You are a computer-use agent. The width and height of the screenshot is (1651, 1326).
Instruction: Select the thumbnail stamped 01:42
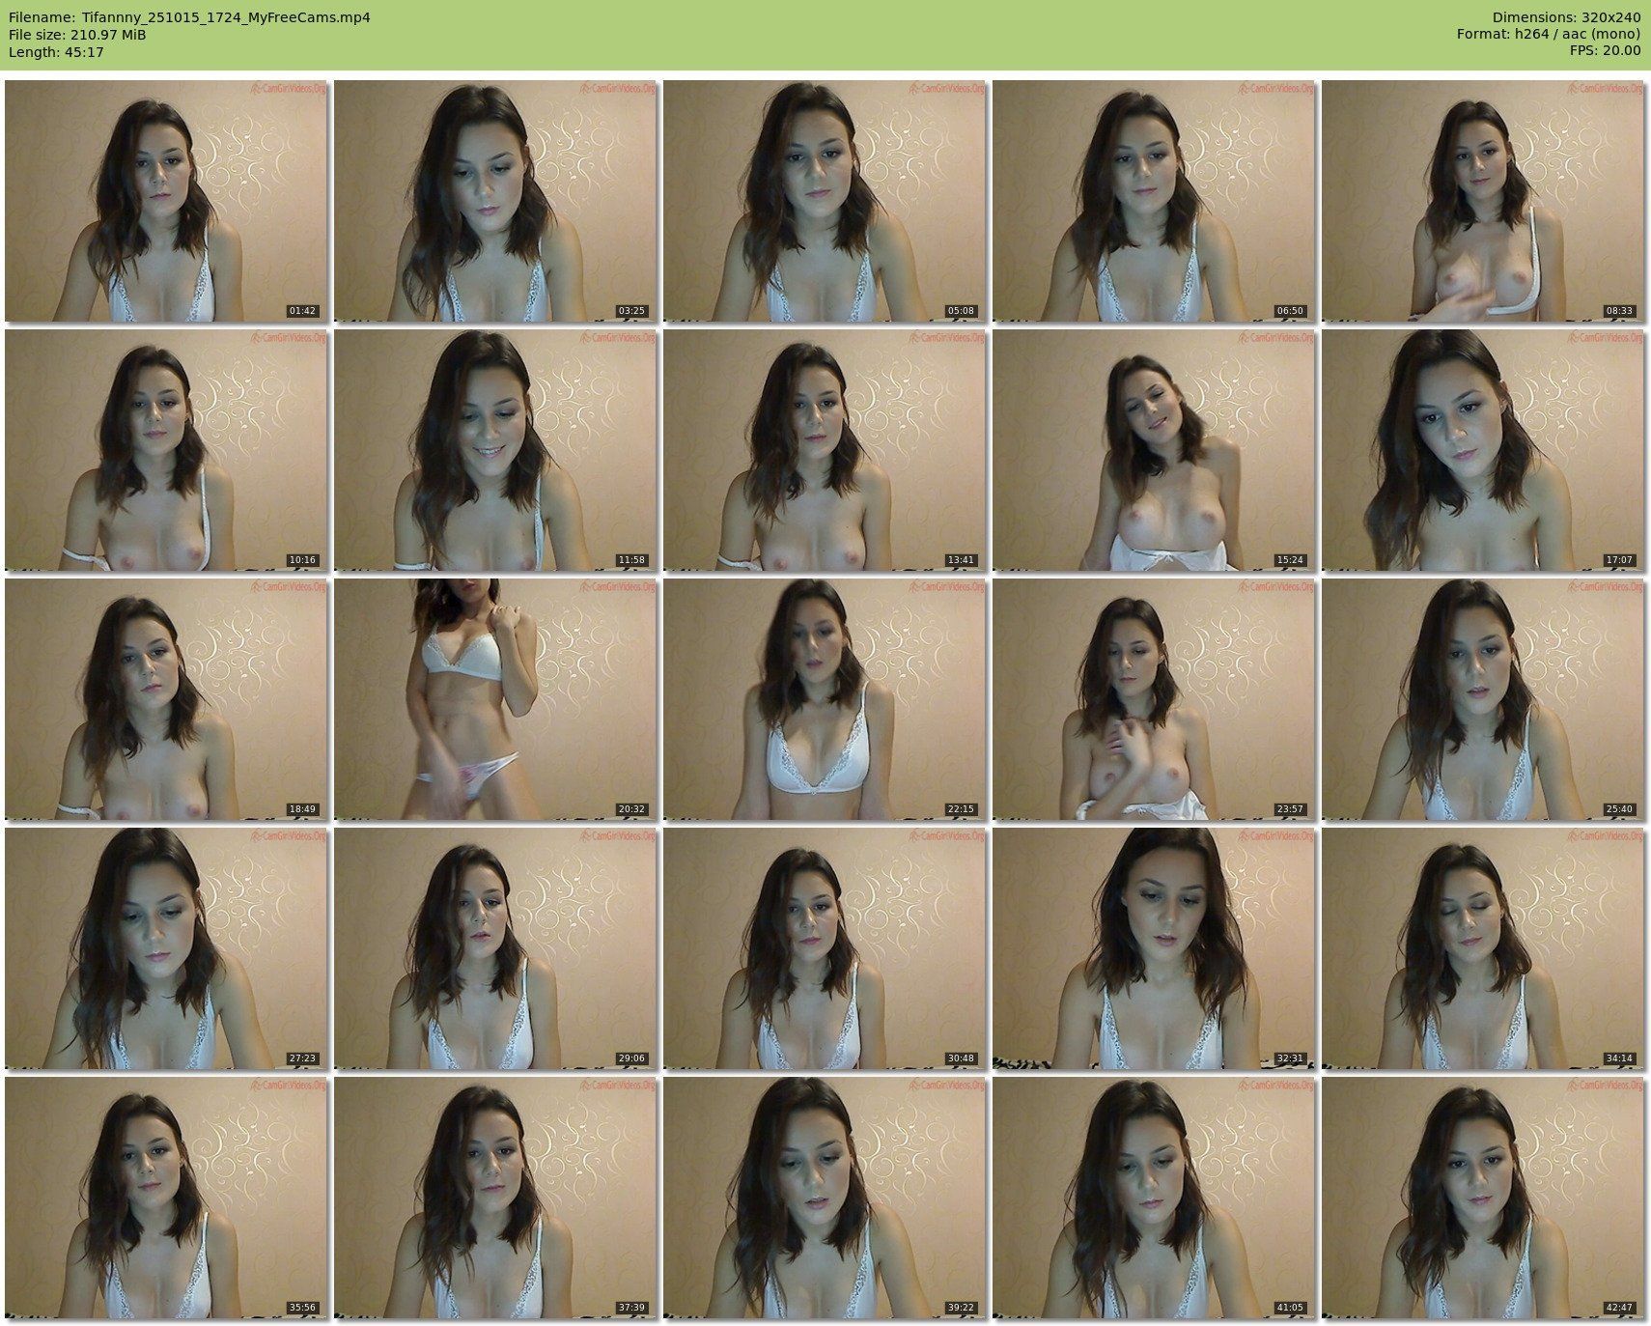pos(165,201)
